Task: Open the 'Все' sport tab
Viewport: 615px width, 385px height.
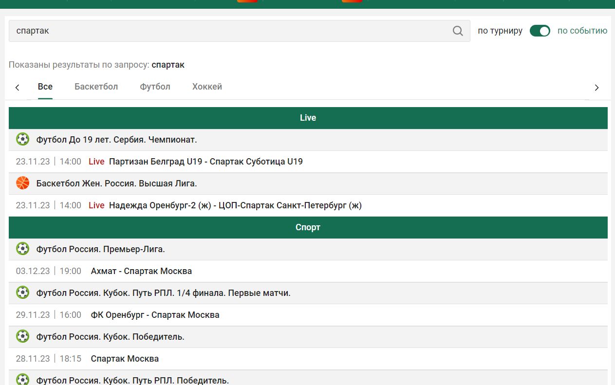Action: point(45,87)
